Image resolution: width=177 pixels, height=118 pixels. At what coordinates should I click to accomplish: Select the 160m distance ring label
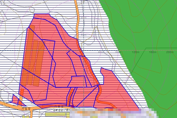[153, 52]
